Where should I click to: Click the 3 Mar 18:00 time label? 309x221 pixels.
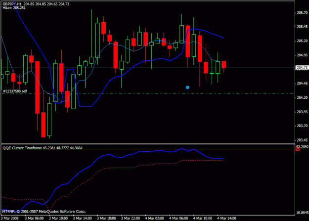tap(106, 218)
